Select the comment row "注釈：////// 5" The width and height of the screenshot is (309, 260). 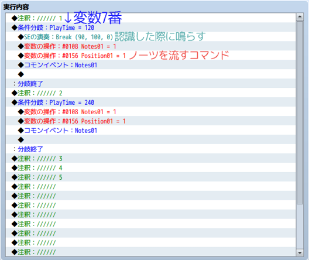point(151,177)
